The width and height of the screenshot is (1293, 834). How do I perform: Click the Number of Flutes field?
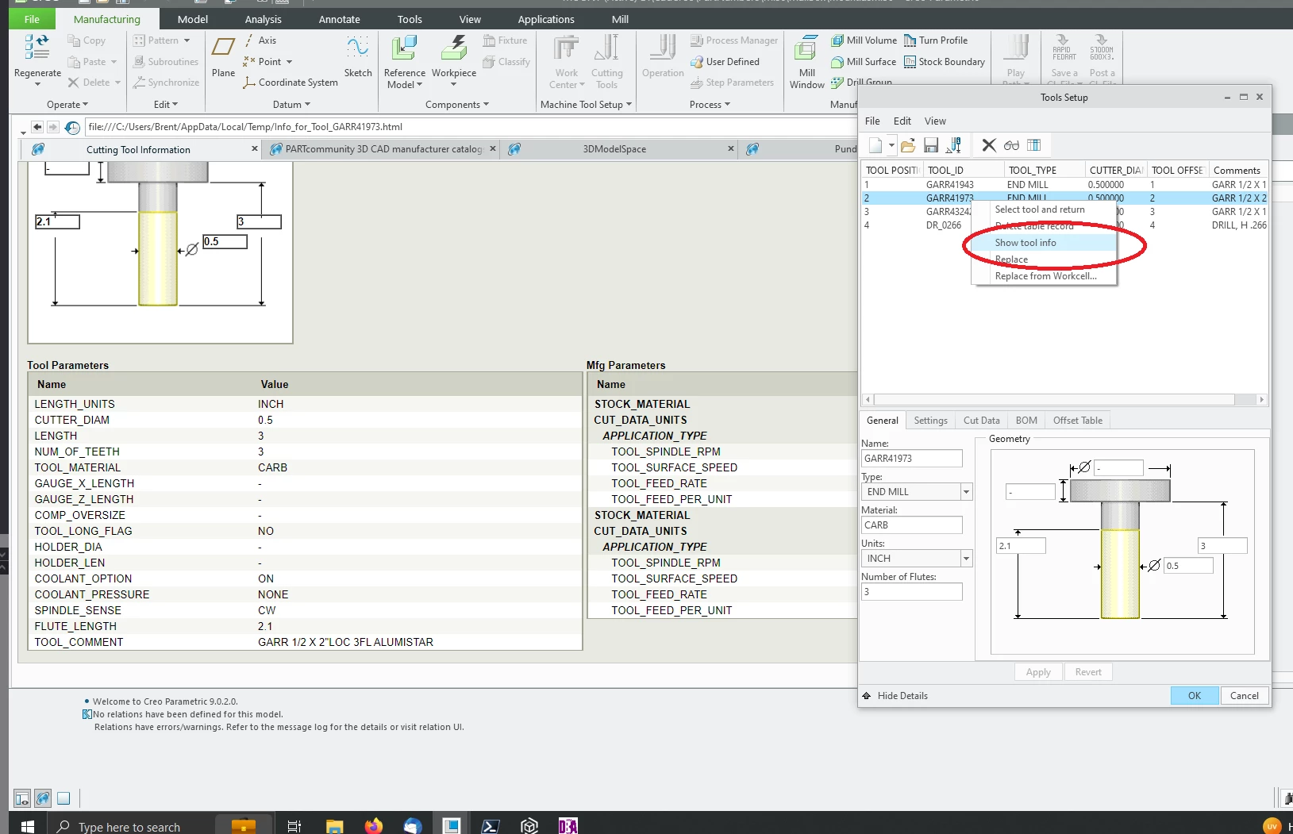912,592
